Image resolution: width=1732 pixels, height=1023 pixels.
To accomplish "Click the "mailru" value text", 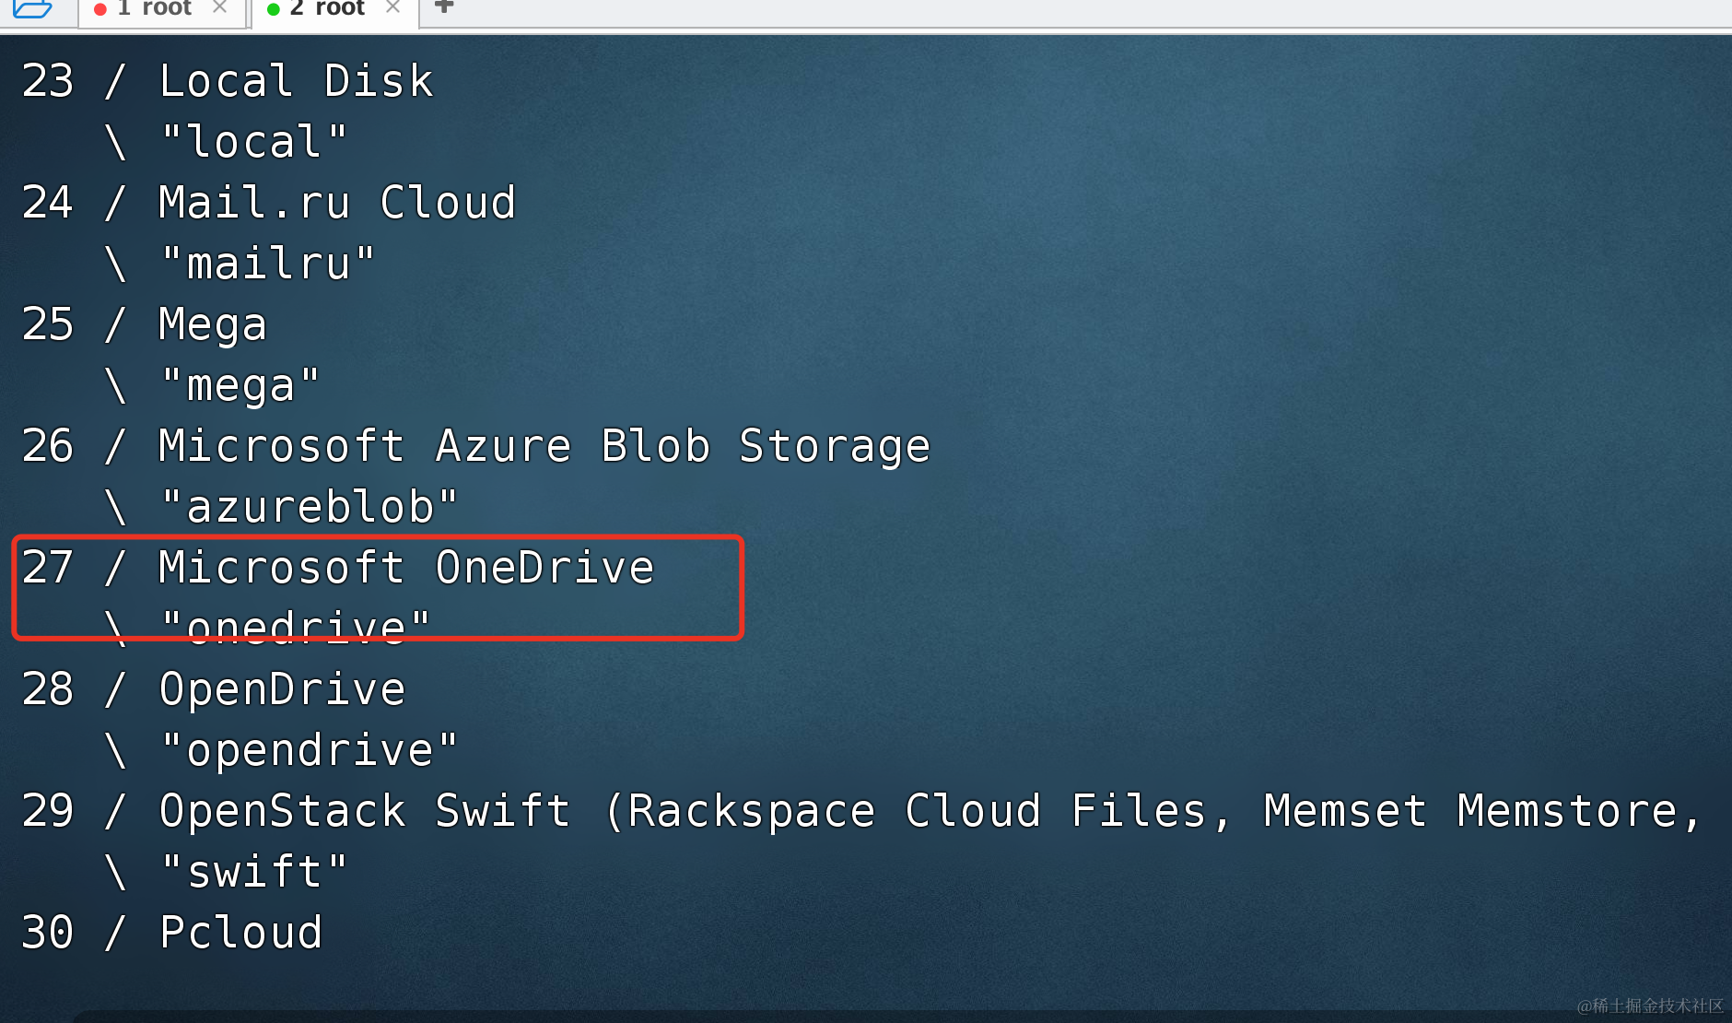I will click(267, 264).
